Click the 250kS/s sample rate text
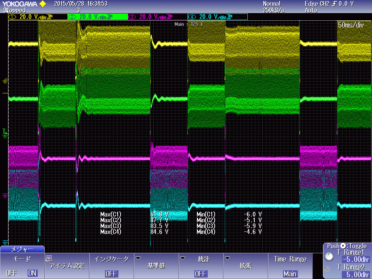This screenshot has width=372, height=279. tap(274, 10)
